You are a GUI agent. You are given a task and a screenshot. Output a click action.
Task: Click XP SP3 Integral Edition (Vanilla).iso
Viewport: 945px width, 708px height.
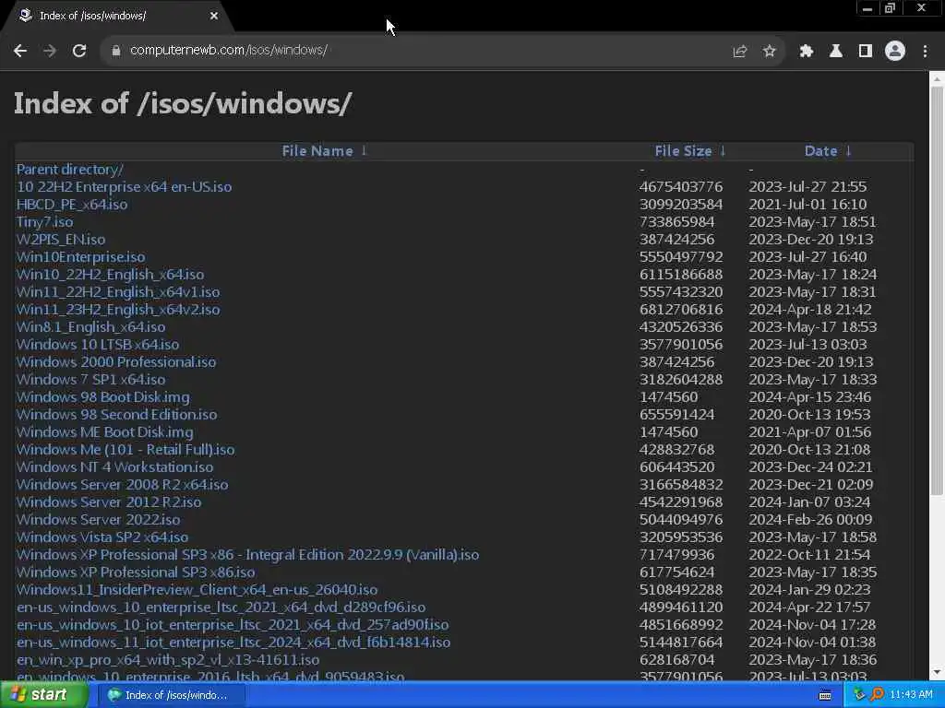(247, 554)
